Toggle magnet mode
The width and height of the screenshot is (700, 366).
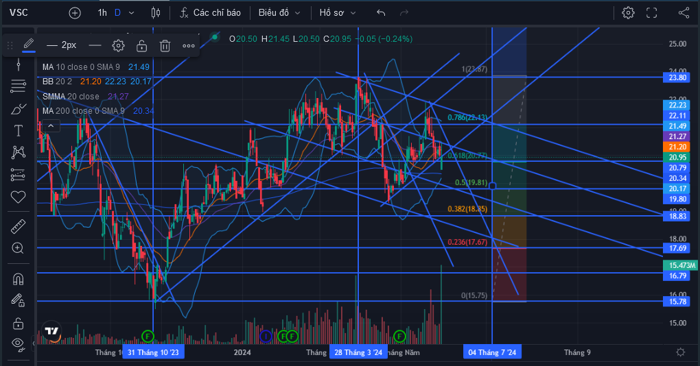click(x=19, y=279)
